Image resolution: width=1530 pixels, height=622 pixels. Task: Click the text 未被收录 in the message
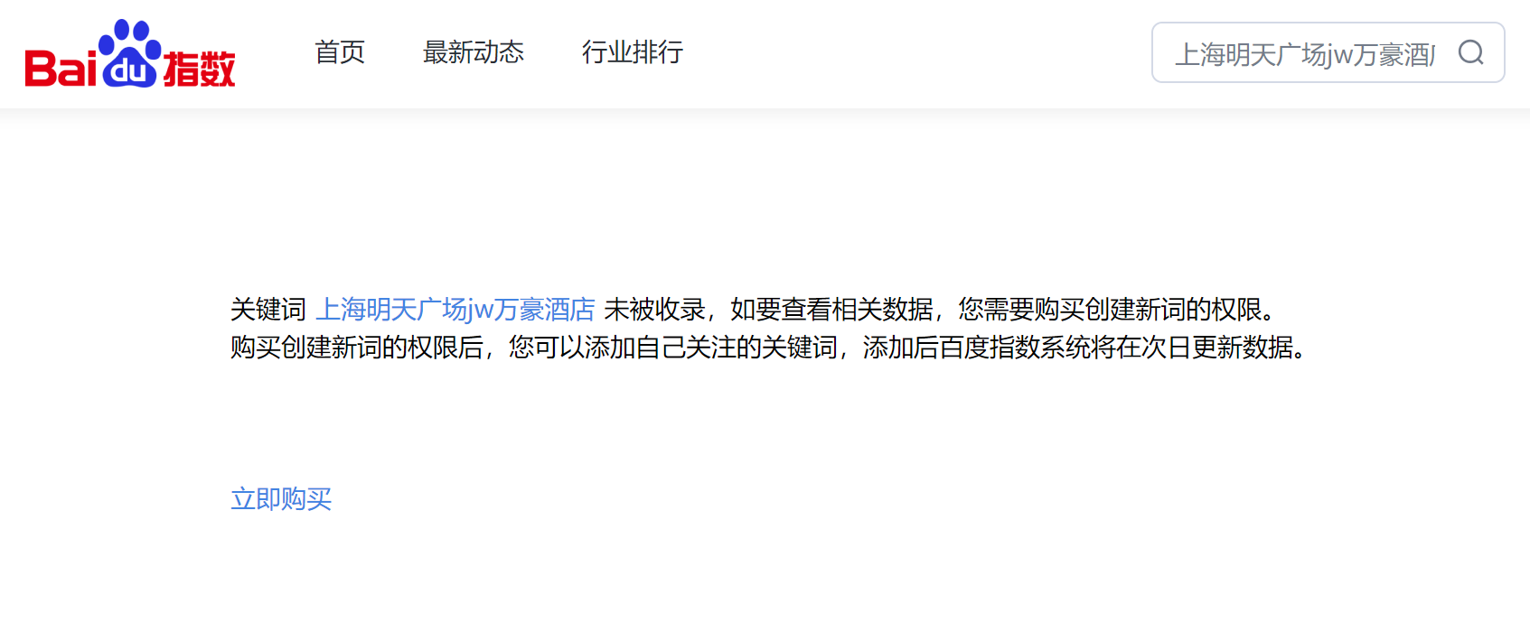(x=654, y=310)
